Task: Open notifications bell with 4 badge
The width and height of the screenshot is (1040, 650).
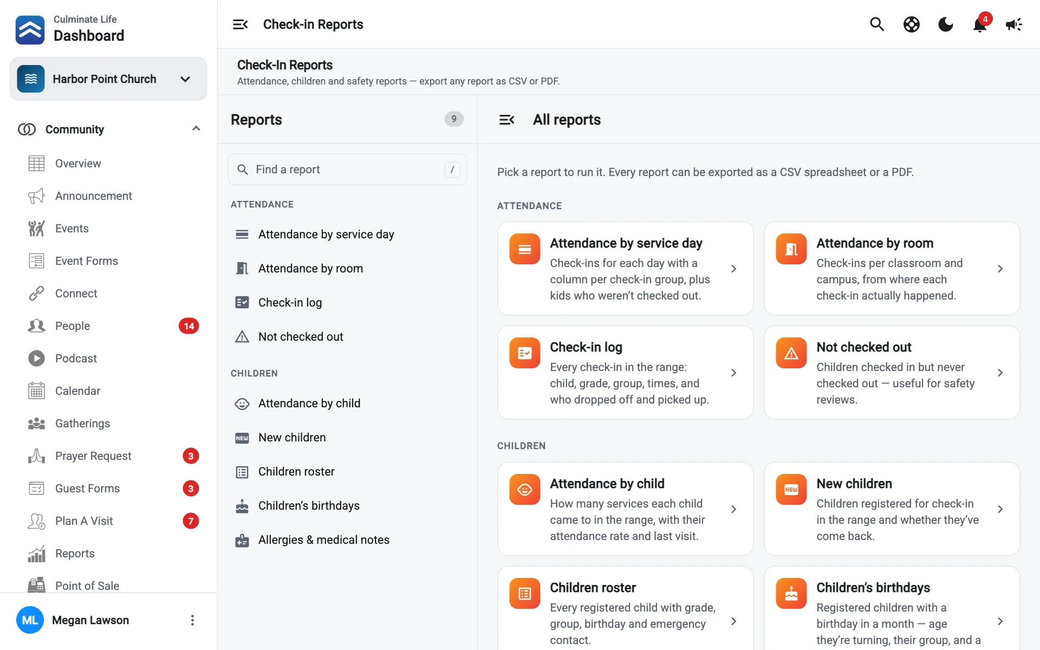Action: tap(980, 24)
